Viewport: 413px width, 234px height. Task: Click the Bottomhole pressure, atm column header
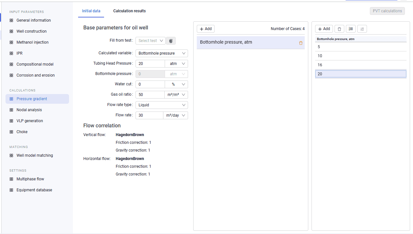coord(361,39)
